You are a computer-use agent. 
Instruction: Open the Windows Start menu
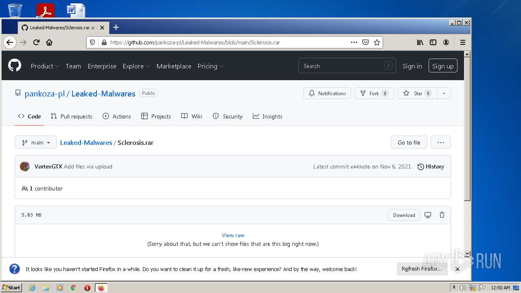11,288
